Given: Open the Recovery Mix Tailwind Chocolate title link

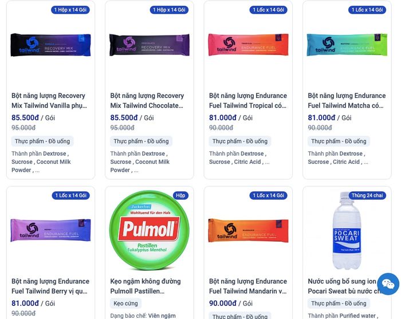Looking at the screenshot, I should tap(147, 100).
